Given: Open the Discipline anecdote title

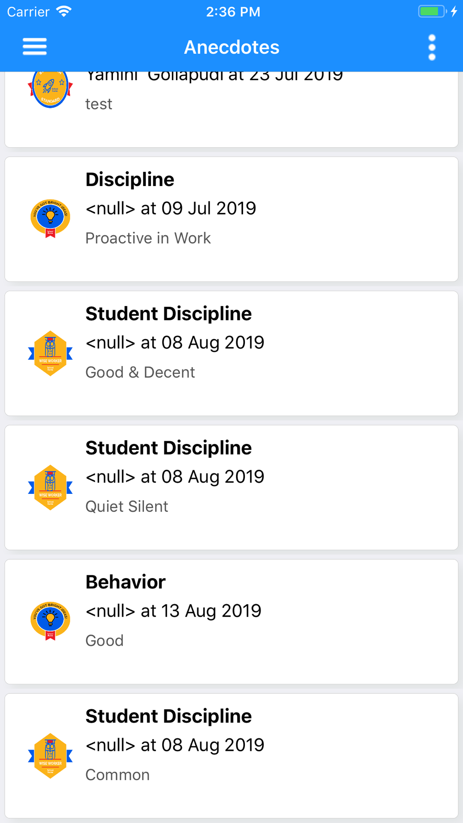Looking at the screenshot, I should point(130,180).
